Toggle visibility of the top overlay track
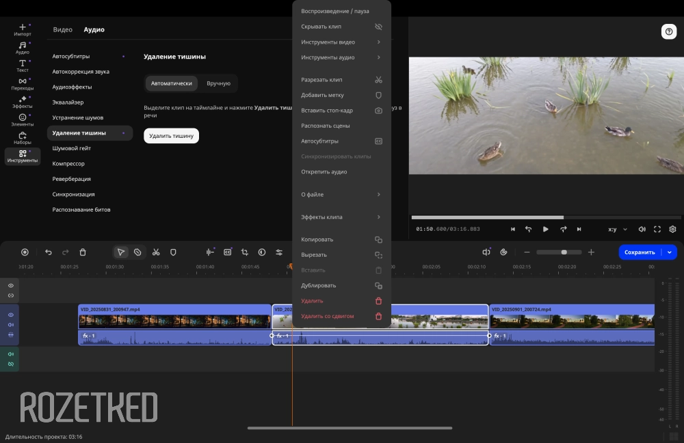The width and height of the screenshot is (684, 443). click(x=11, y=285)
